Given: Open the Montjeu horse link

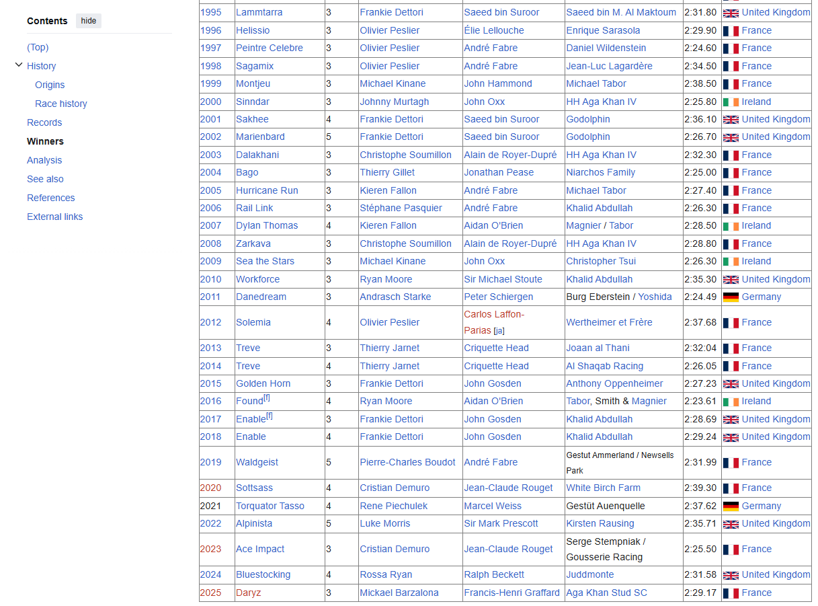Looking at the screenshot, I should click(x=253, y=83).
